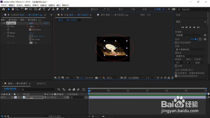The height and width of the screenshot is (118, 210).
Task: Click the draft 3D icon in timeline
Action: point(64,90)
